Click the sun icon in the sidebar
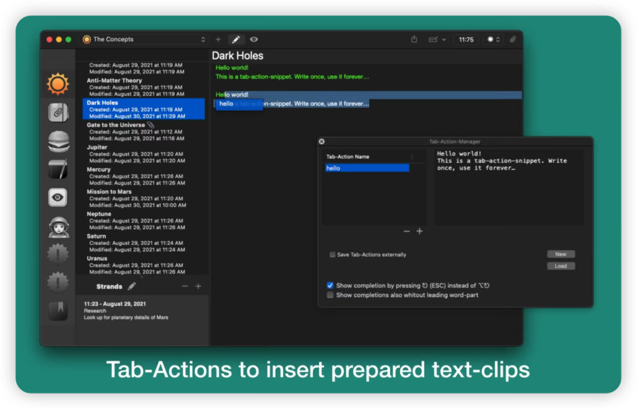 point(58,83)
